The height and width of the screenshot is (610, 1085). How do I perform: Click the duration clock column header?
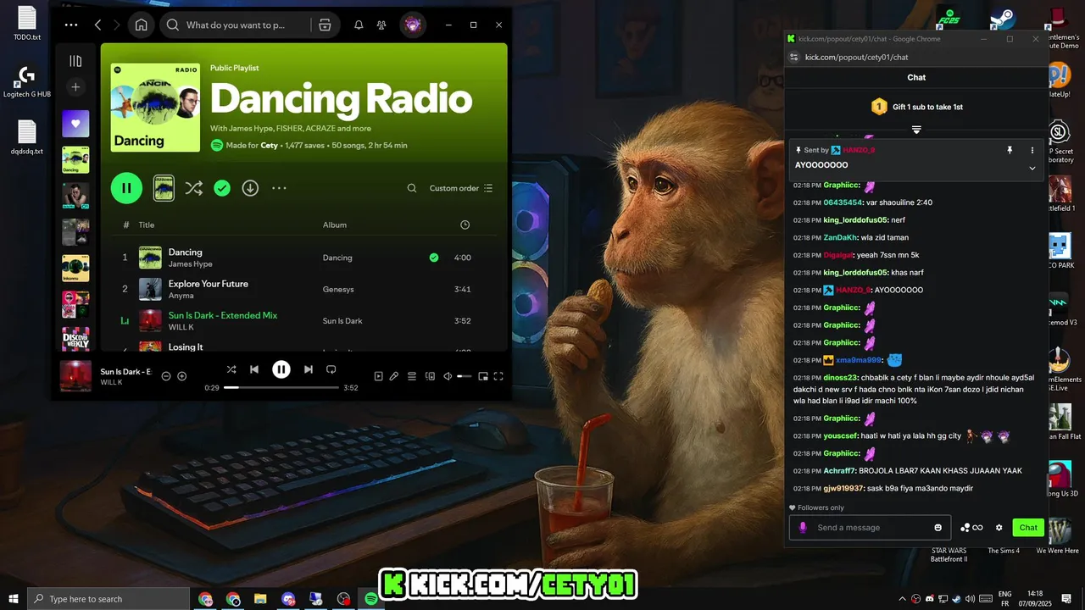tap(465, 225)
